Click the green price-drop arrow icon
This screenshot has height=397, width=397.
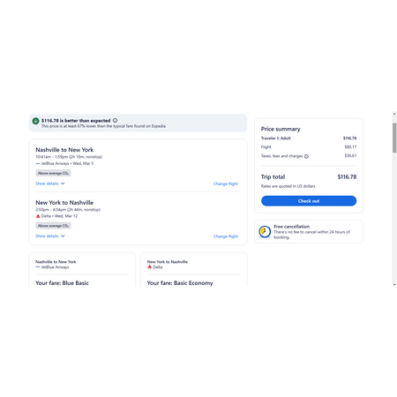point(35,121)
